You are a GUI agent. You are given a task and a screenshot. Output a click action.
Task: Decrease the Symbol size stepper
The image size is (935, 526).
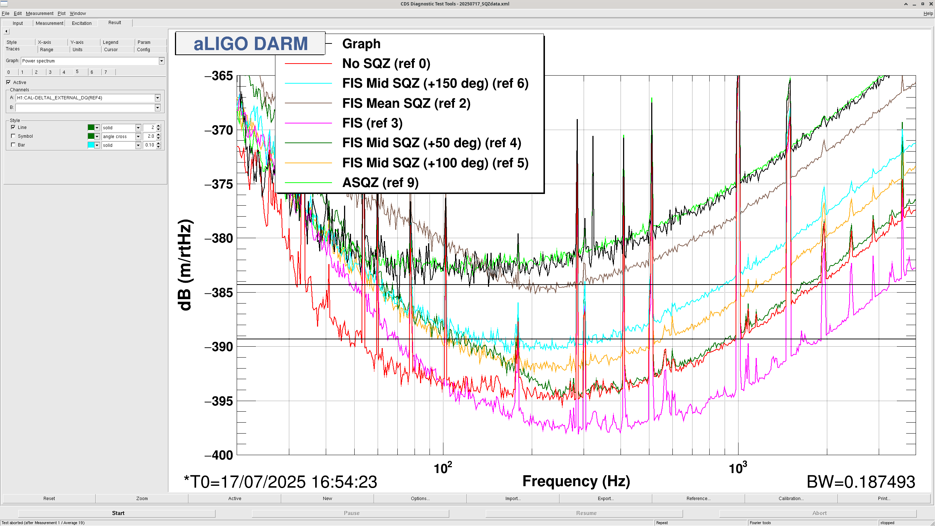click(159, 138)
